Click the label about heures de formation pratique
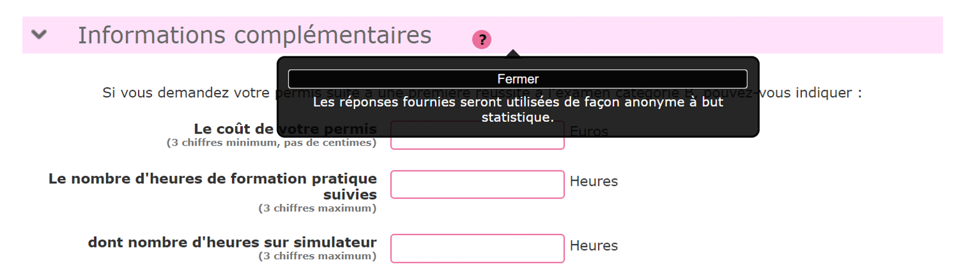The width and height of the screenshot is (954, 272). point(212,186)
